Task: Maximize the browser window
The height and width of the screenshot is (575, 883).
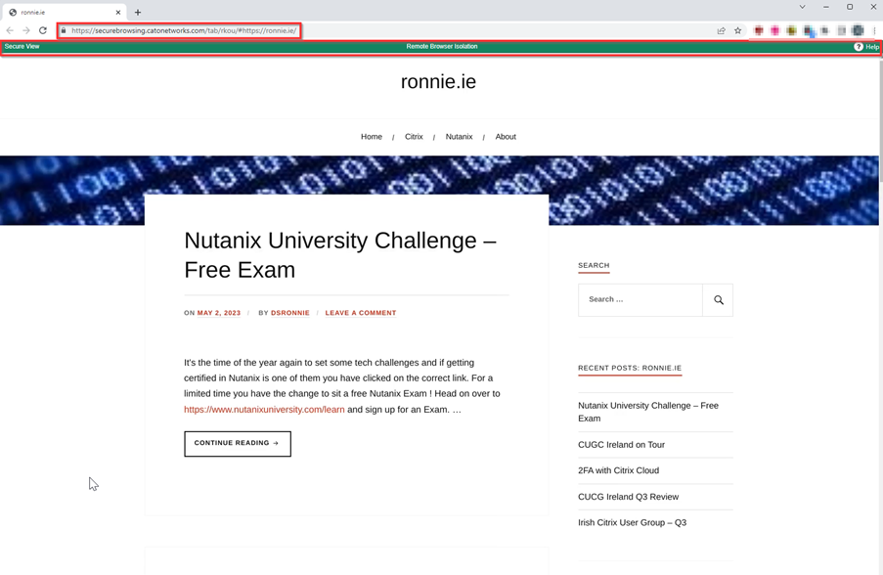Action: [x=850, y=7]
